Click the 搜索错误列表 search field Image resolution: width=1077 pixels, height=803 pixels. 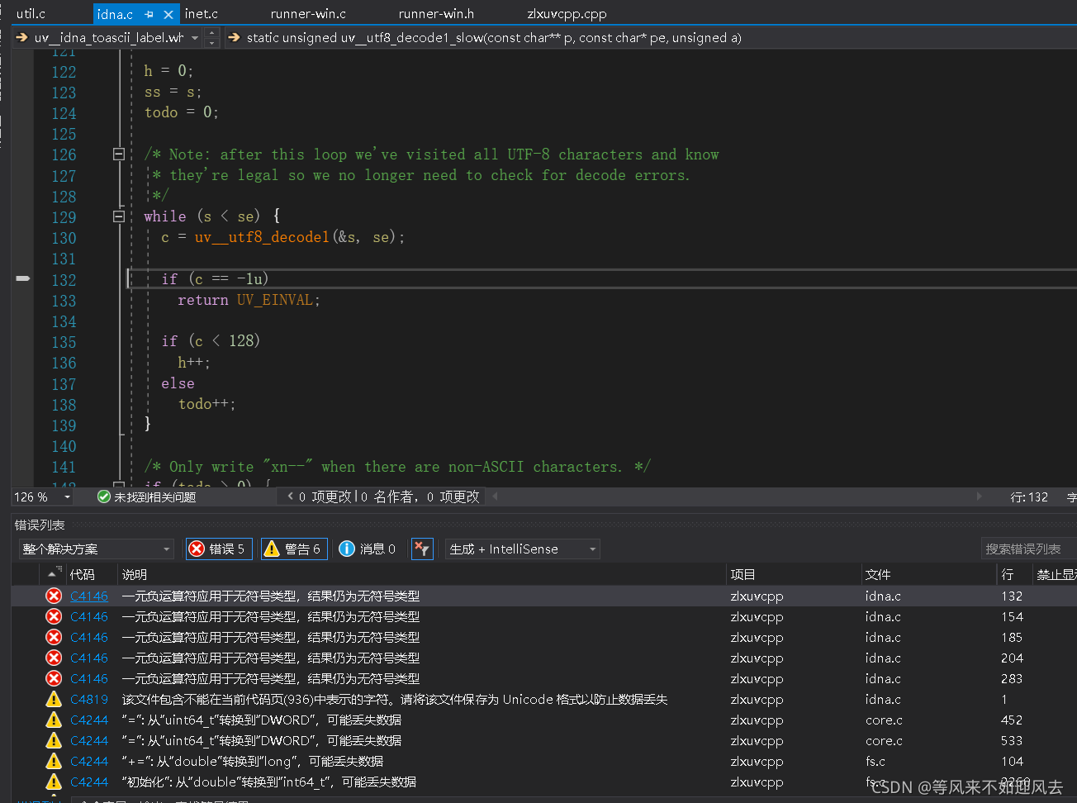click(x=1029, y=549)
